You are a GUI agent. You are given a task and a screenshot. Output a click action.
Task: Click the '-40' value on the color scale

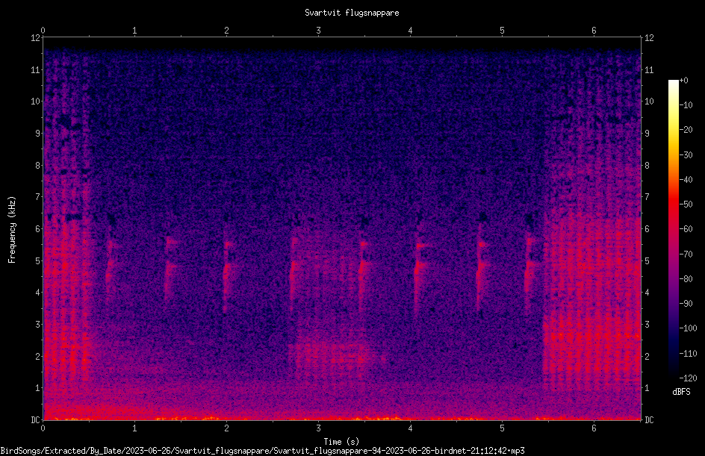coord(686,180)
